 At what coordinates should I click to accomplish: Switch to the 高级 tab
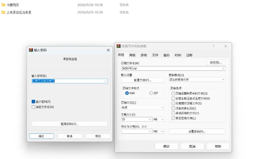(132, 55)
